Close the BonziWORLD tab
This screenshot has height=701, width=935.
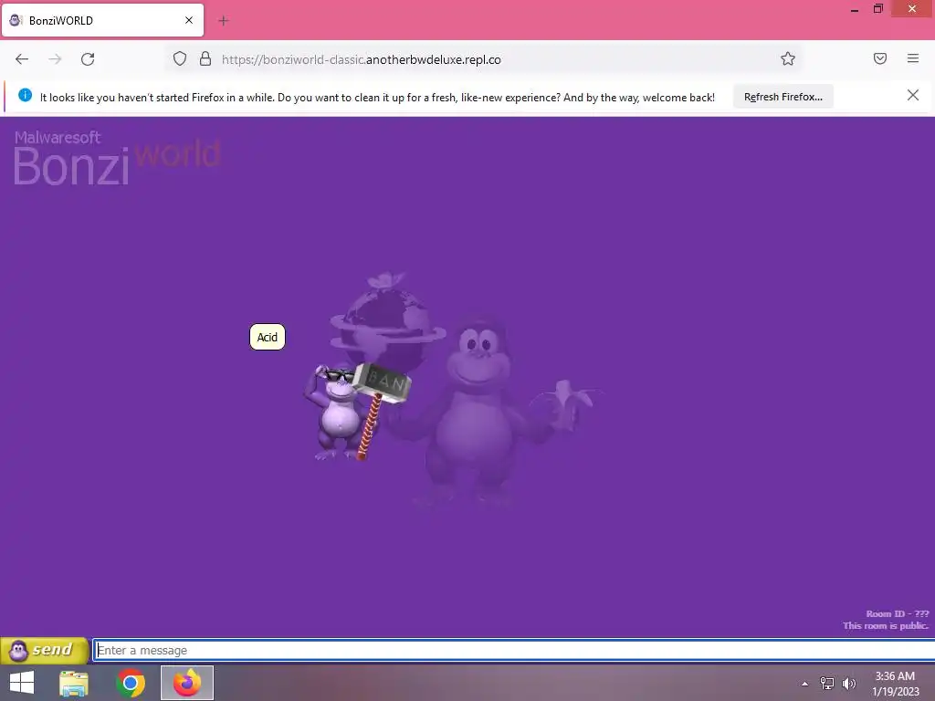click(x=189, y=20)
